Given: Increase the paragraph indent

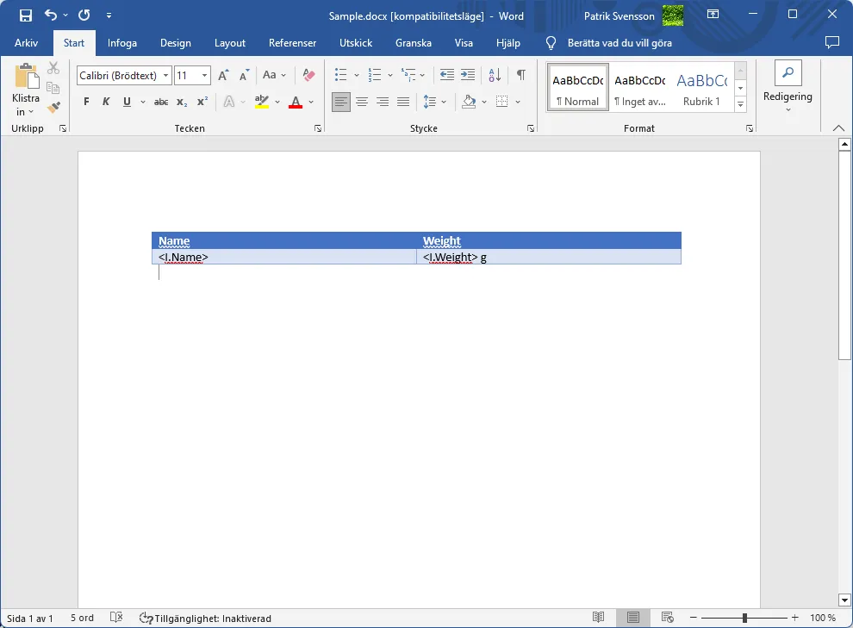Looking at the screenshot, I should (468, 75).
